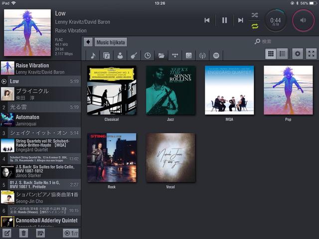Click the now playing title Low

(x=60, y=13)
